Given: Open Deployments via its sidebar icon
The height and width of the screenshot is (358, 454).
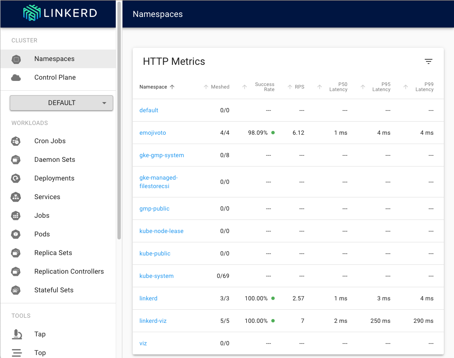Looking at the screenshot, I should click(x=16, y=178).
